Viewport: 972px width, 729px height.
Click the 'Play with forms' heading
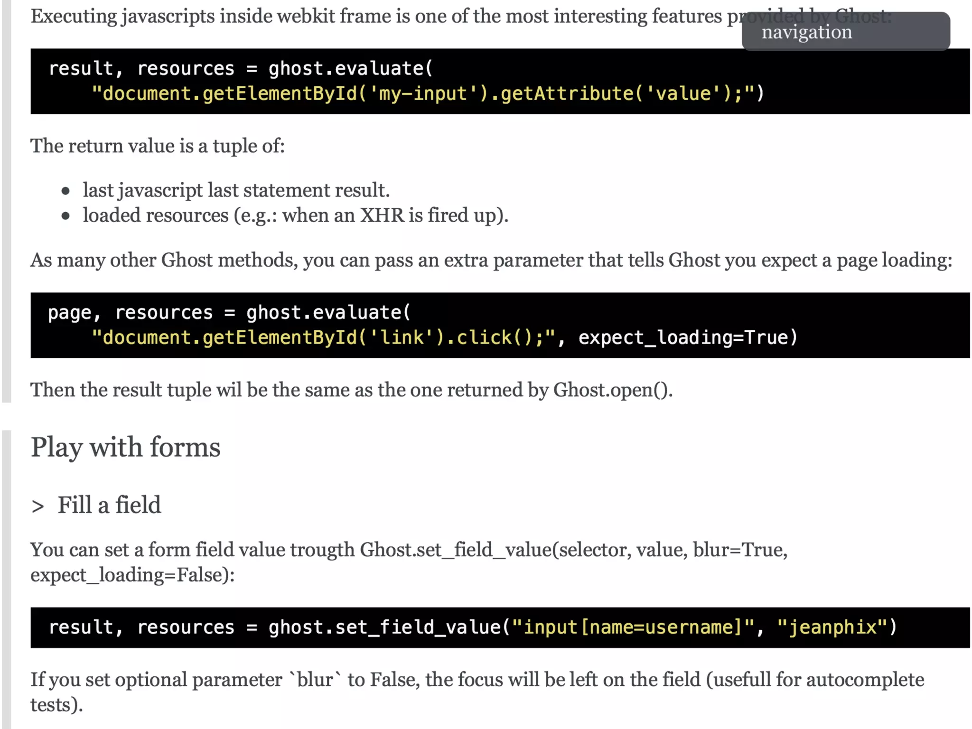[x=125, y=447]
